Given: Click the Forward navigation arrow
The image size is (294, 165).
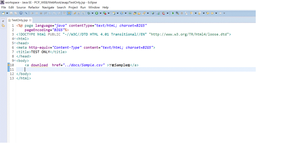Looking at the screenshot, I should pyautogui.click(x=220, y=13).
